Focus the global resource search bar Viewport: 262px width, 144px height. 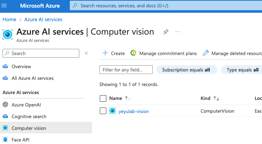[x=166, y=6]
